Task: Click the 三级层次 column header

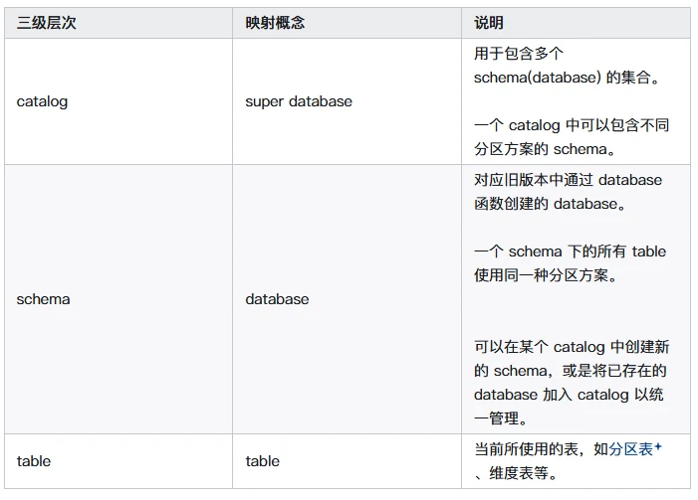Action: pyautogui.click(x=47, y=23)
